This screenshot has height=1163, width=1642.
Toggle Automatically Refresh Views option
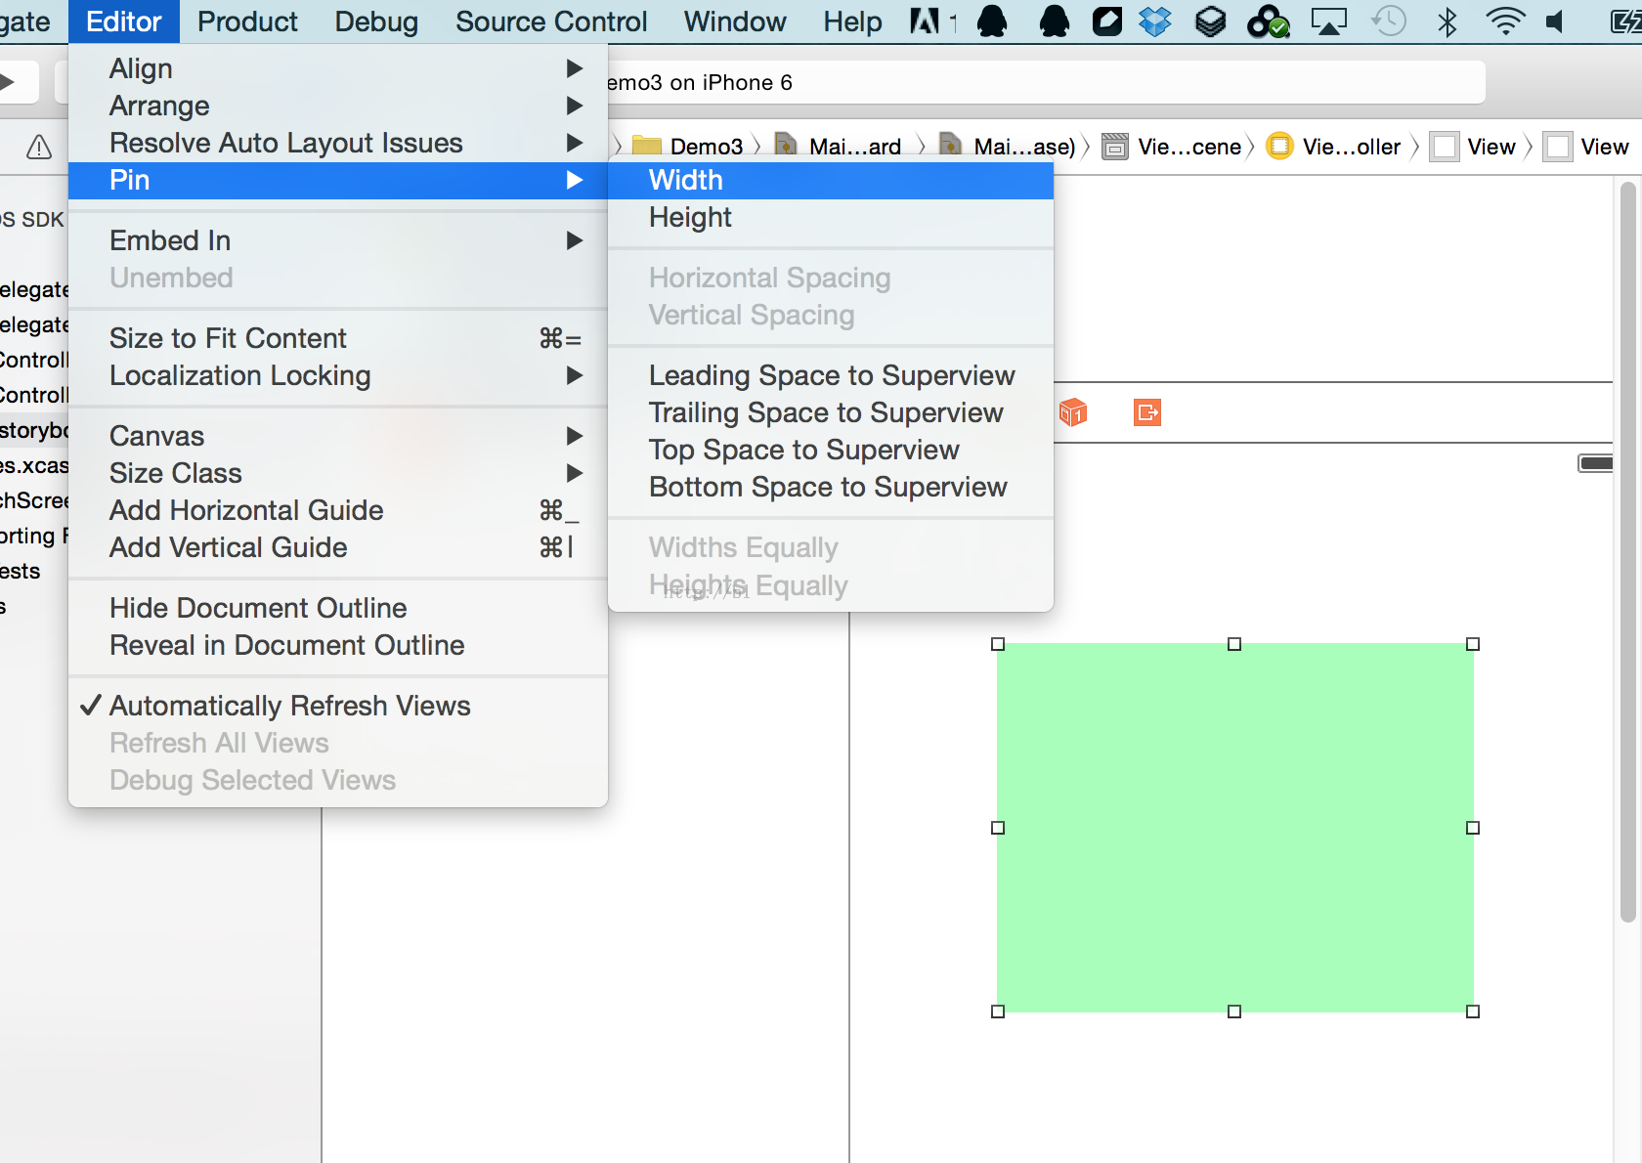[x=289, y=706]
